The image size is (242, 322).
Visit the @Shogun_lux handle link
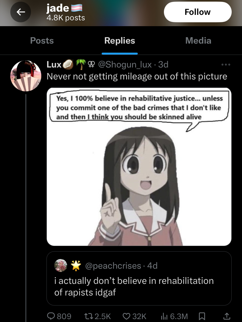pos(125,65)
